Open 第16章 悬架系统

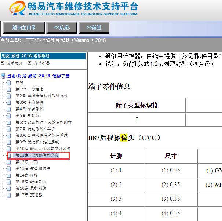click(x=31, y=188)
